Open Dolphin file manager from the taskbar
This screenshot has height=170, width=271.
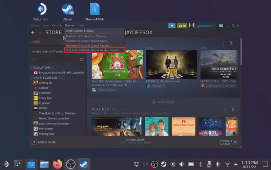click(44, 164)
